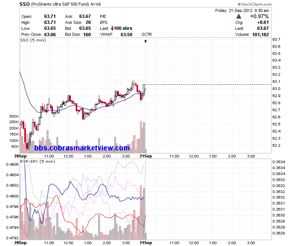Screen dimensions: 291x246
Task: Click the blue dashed previous-close line
Action: (x=208, y=85)
